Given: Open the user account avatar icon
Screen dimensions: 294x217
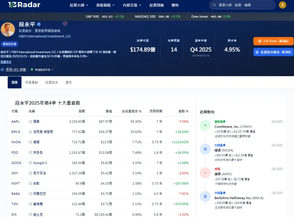Looking at the screenshot, I should tap(282, 5).
